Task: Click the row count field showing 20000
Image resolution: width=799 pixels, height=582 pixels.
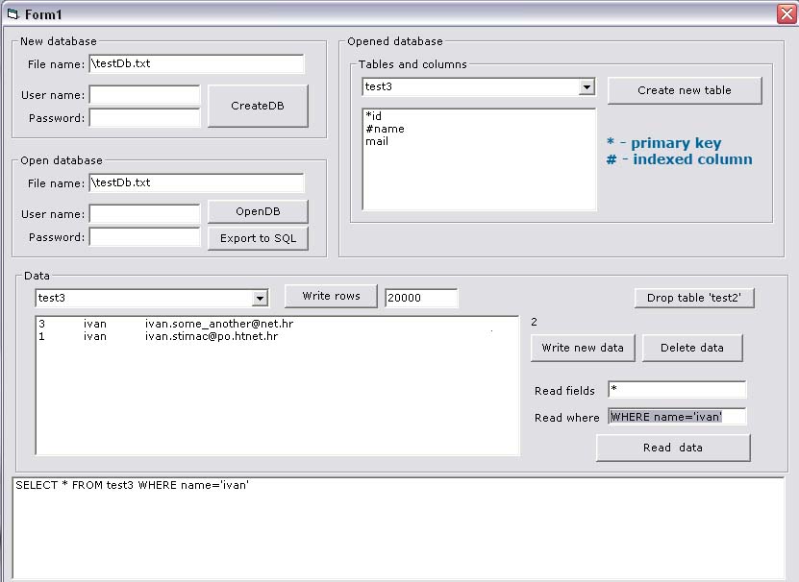Action: tap(421, 298)
